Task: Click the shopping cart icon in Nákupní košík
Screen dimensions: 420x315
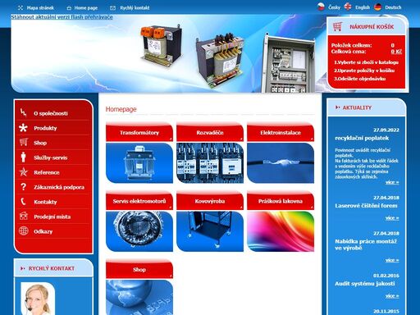Action: (x=338, y=26)
